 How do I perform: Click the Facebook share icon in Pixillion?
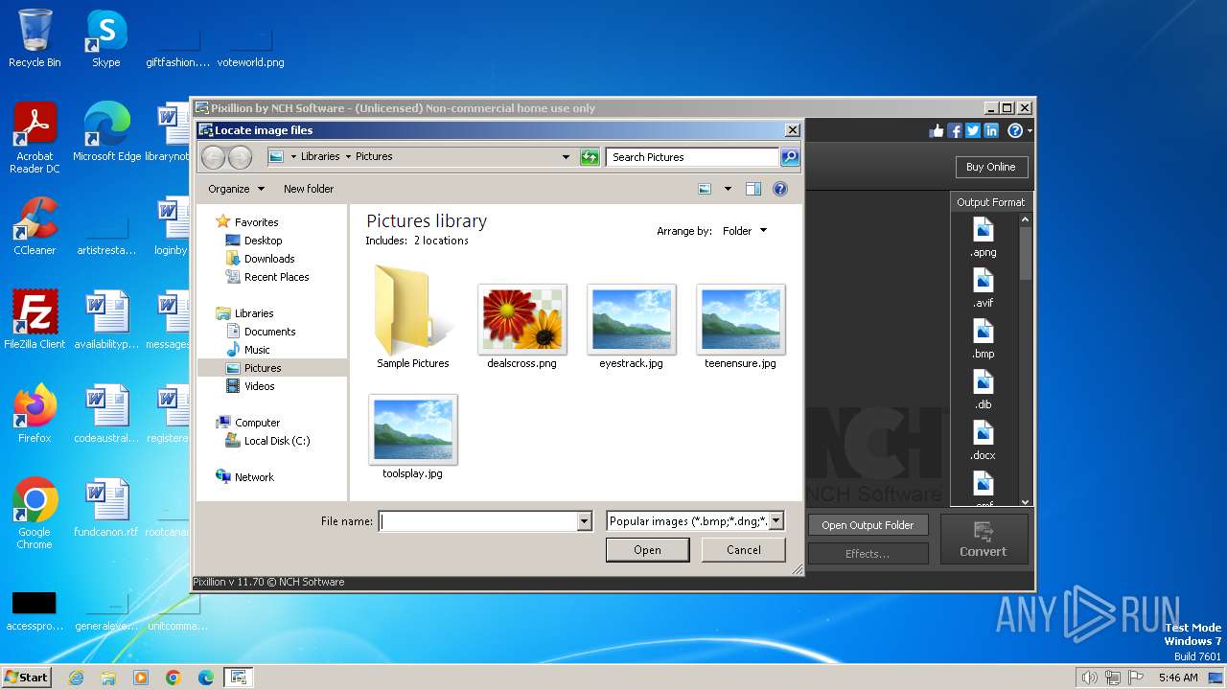click(955, 130)
